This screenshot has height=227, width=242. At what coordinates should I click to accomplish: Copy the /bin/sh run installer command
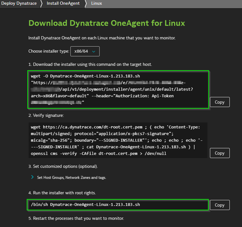[x=219, y=205]
